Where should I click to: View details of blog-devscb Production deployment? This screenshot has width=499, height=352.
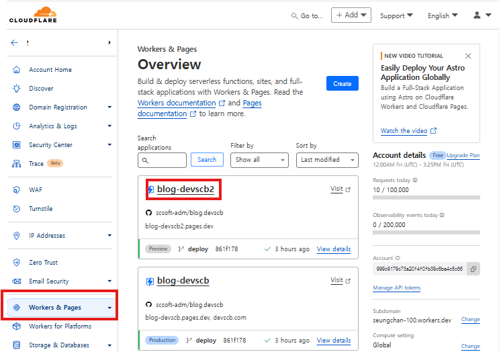[x=334, y=341]
